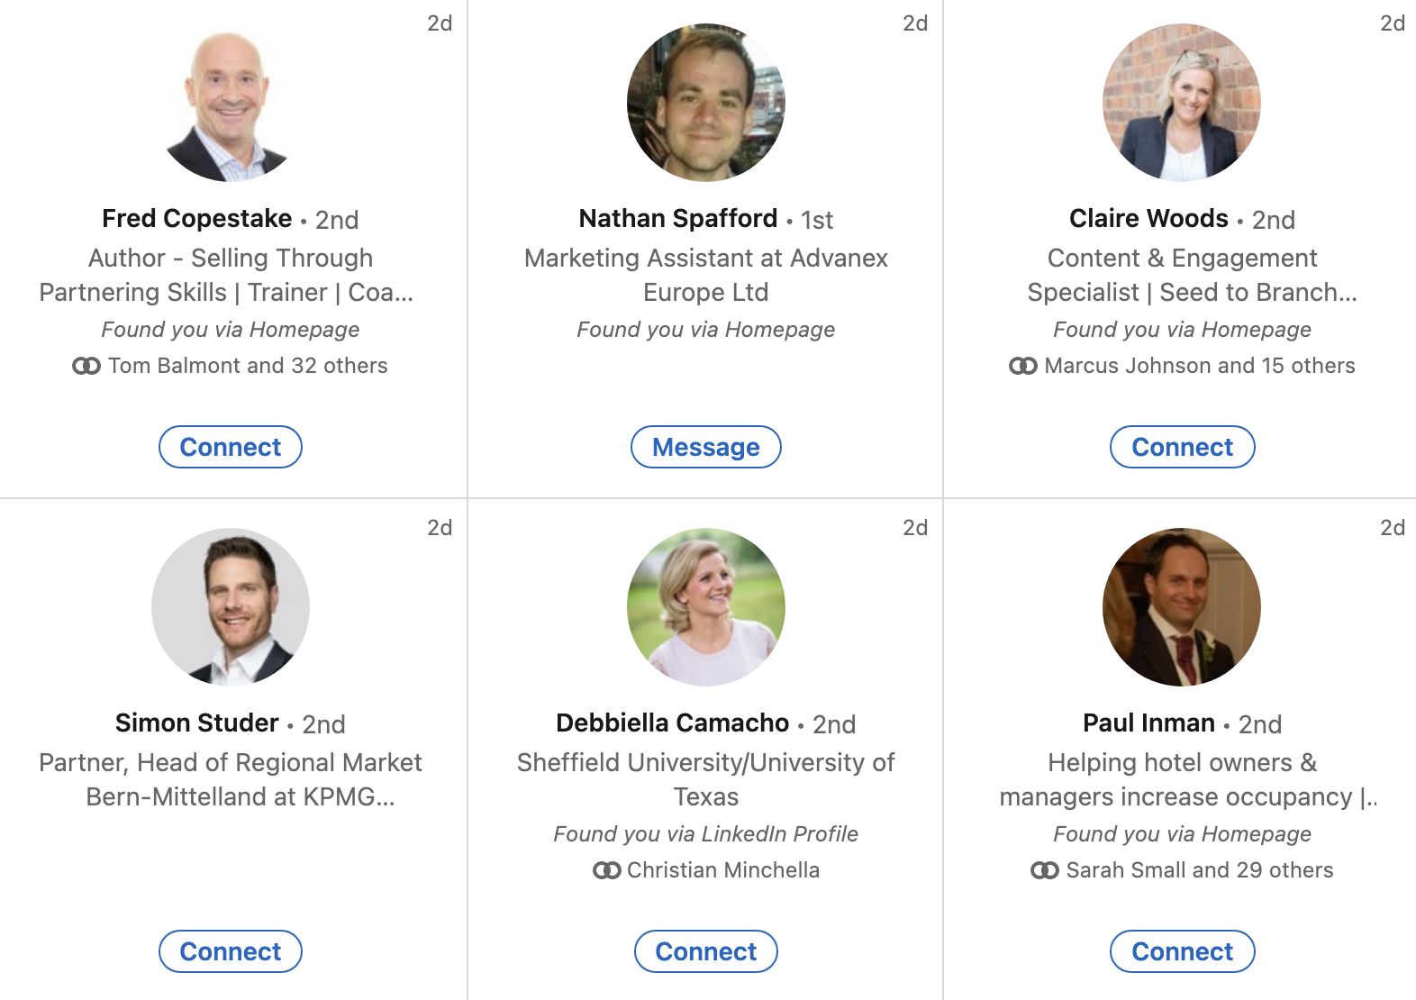Click mutual connections icon beside Sarah Small
This screenshot has width=1416, height=1000.
[1045, 870]
